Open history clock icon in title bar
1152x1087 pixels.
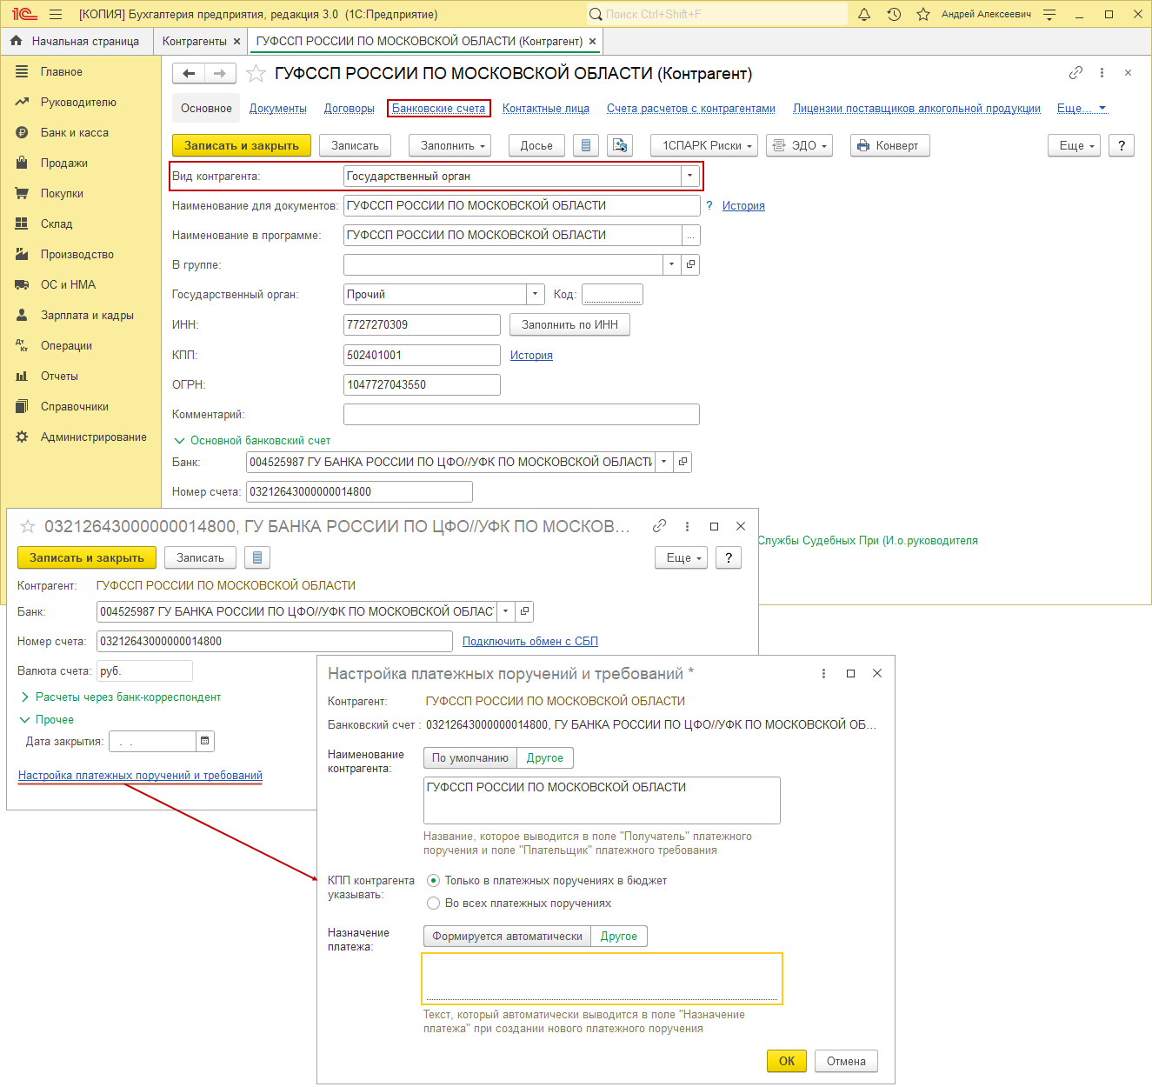[894, 14]
